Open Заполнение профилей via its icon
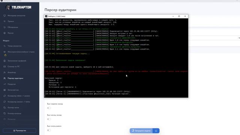 [x=4, y=61]
